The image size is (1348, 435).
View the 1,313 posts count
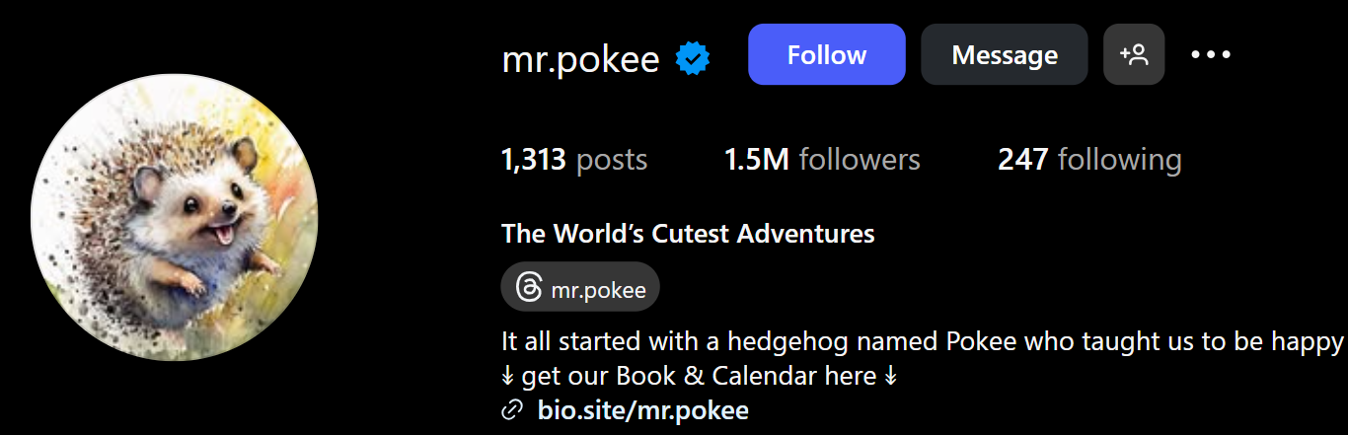click(x=574, y=160)
